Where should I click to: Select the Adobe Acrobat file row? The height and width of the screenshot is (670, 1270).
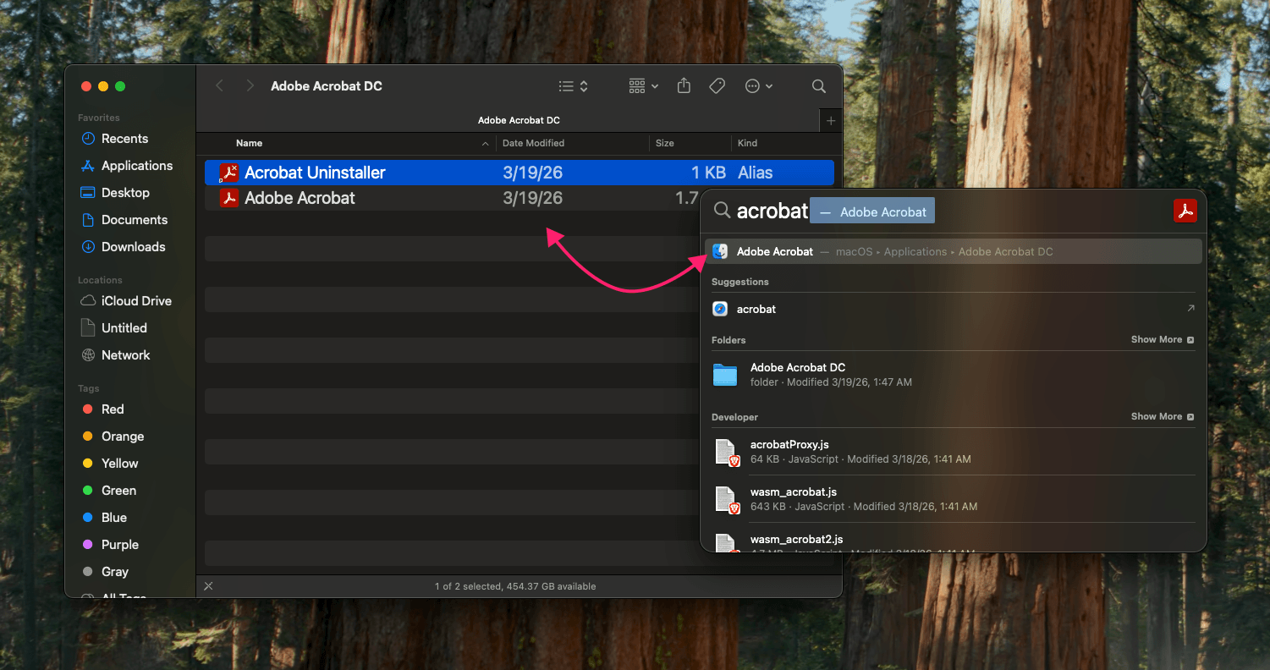tap(453, 198)
